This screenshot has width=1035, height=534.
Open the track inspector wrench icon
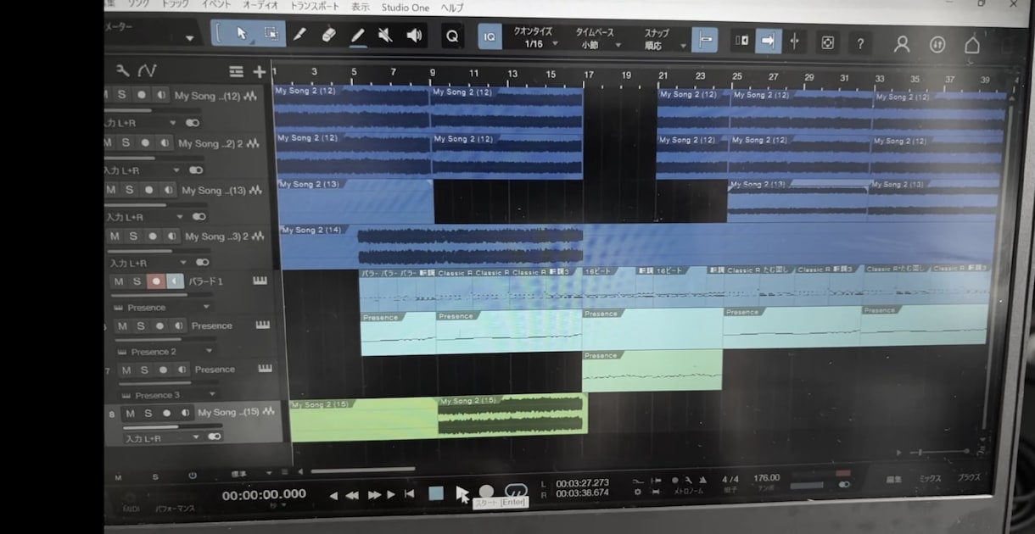[123, 70]
